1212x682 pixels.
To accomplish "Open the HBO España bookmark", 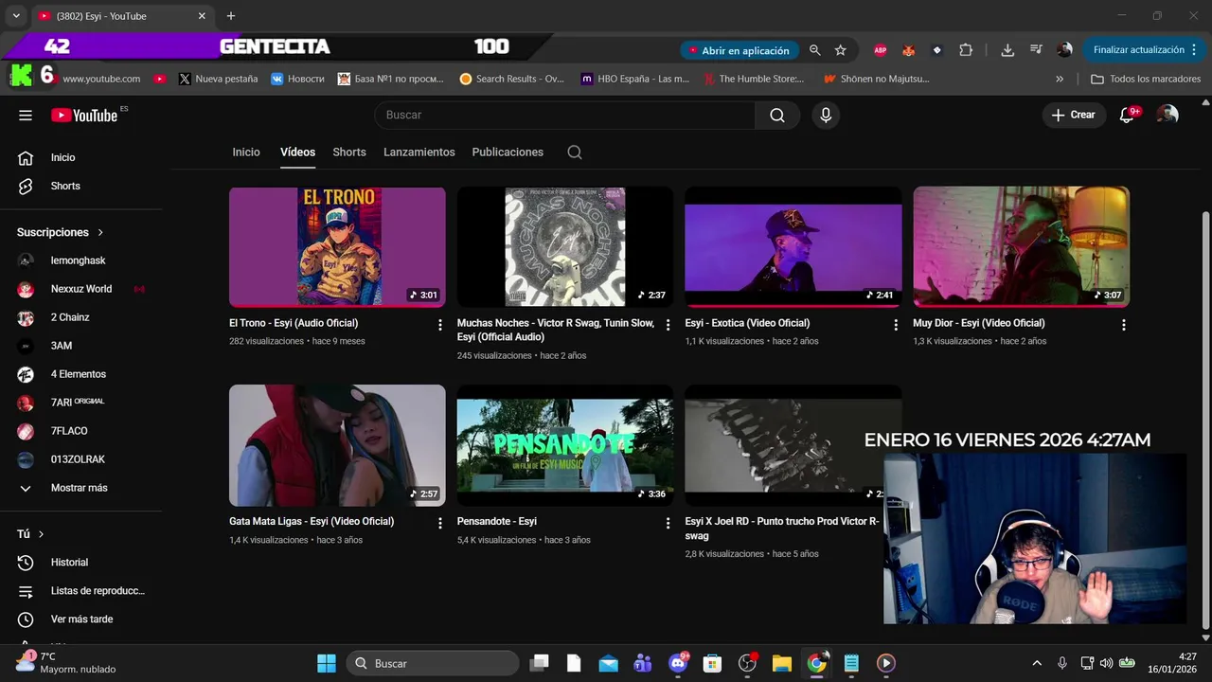I will 635,80.
